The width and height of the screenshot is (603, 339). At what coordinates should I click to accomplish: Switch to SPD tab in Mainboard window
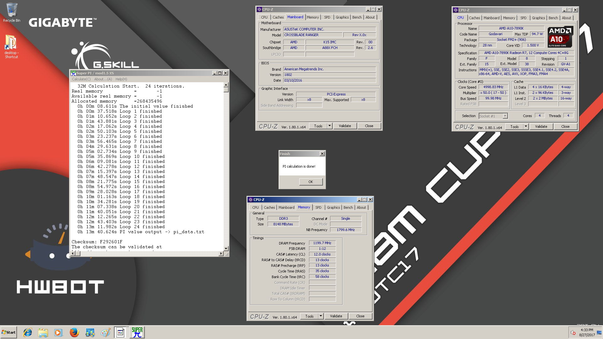pos(327,17)
